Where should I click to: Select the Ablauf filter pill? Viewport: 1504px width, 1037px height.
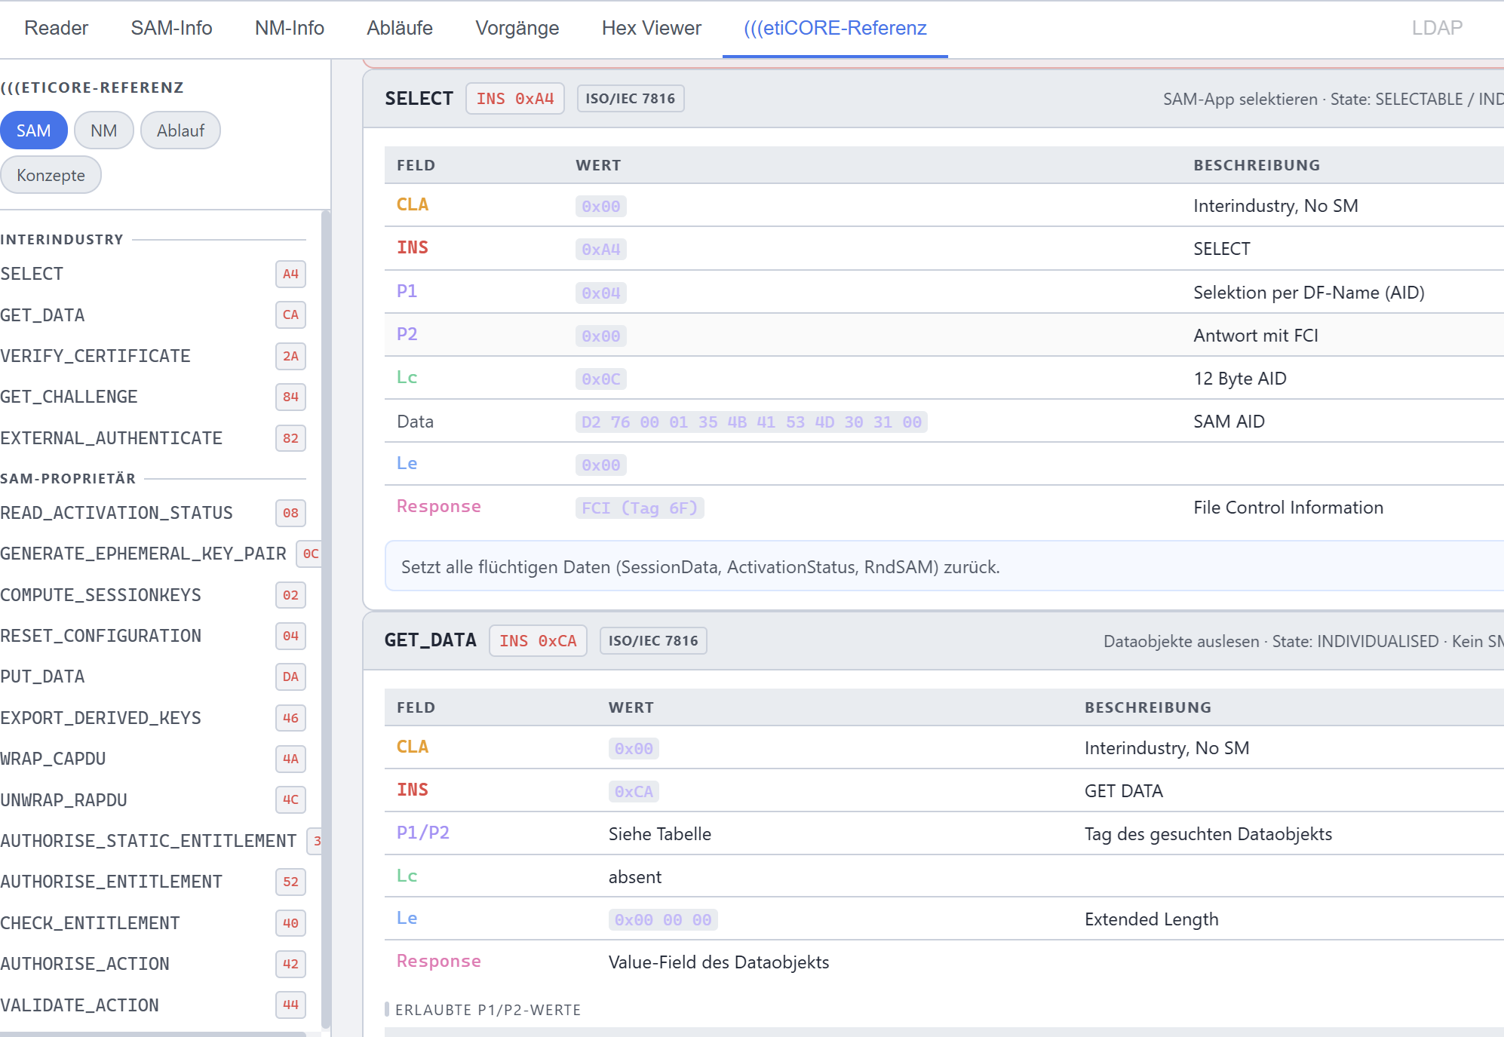tap(180, 130)
